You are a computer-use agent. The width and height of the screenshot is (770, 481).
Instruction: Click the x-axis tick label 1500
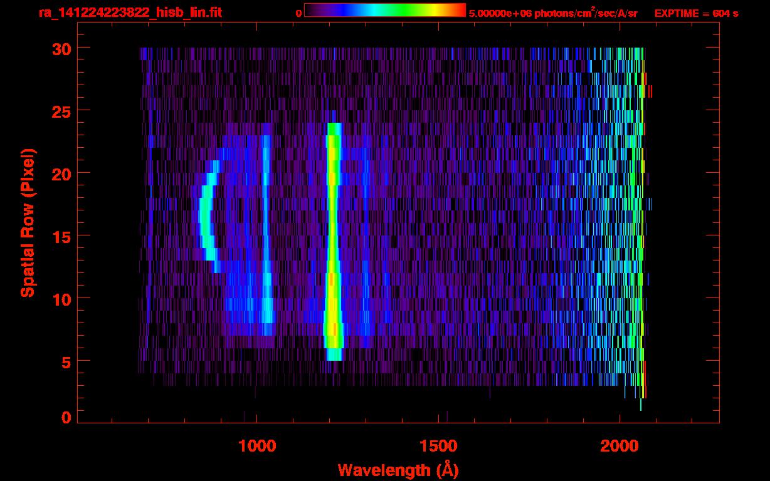tap(438, 446)
